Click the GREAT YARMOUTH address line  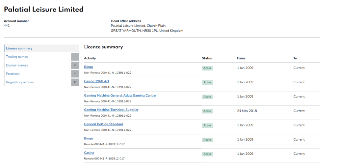point(147,31)
